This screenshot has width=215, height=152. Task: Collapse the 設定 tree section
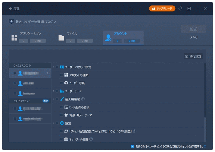click(54, 123)
